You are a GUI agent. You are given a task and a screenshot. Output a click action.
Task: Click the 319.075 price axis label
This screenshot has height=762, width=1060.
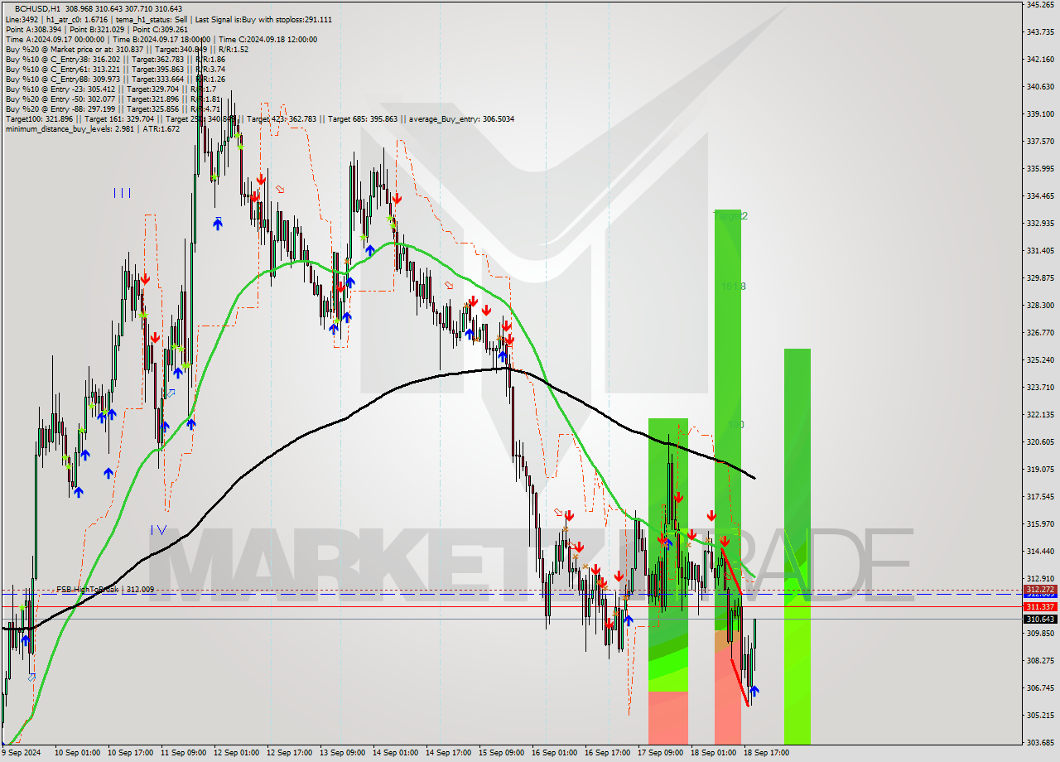pos(1040,469)
